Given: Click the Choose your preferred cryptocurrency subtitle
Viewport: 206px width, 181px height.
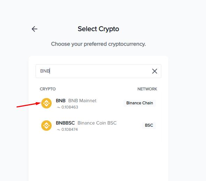Looking at the screenshot, I should [x=98, y=44].
